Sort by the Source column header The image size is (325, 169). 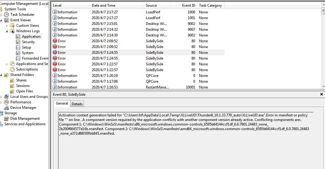click(x=157, y=5)
